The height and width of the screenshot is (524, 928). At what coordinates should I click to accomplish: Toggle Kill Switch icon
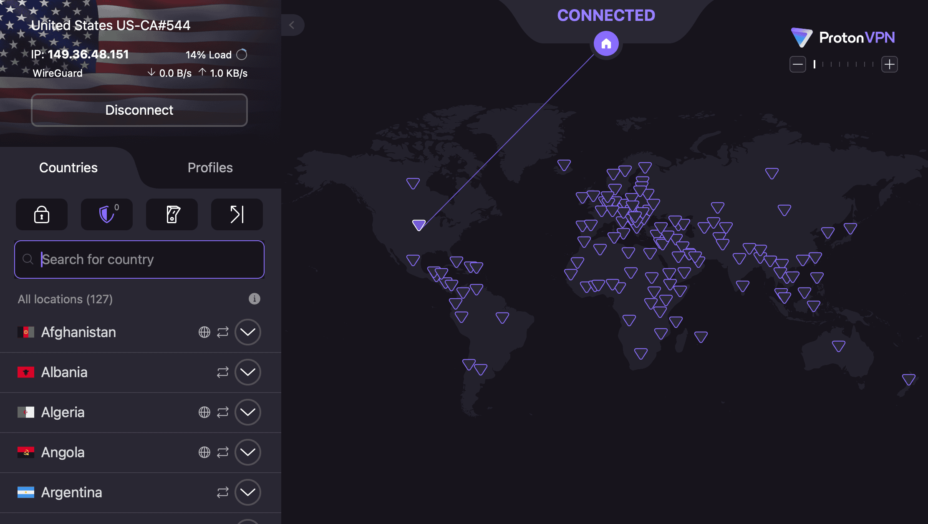coord(172,214)
